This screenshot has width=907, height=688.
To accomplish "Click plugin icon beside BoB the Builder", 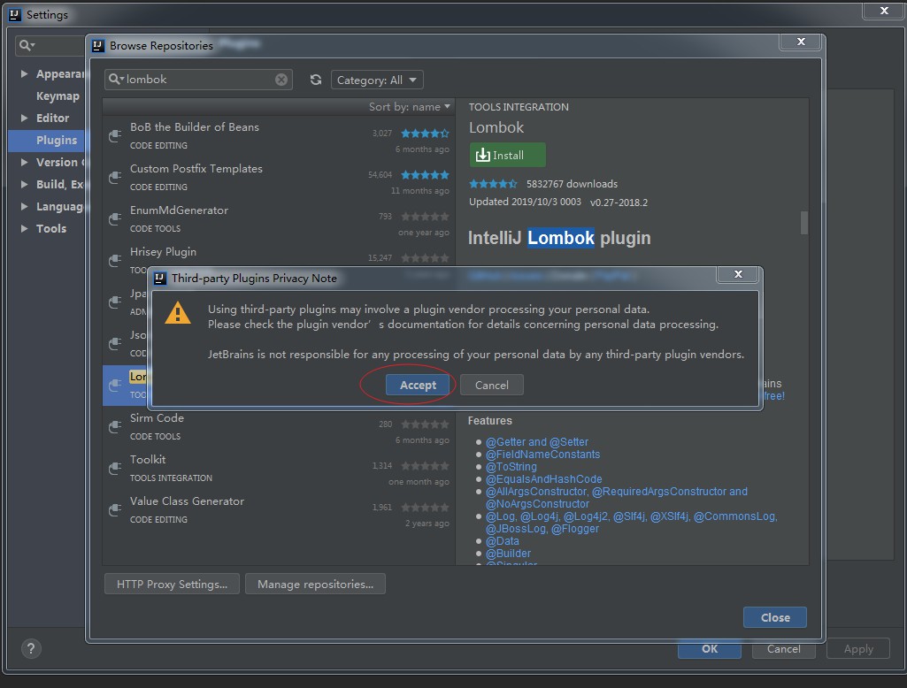I will tap(115, 136).
